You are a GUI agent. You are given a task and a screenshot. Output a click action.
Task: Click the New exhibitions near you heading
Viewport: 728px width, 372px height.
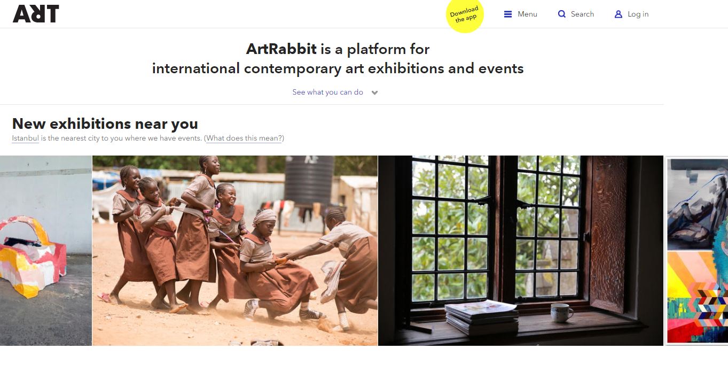click(105, 123)
